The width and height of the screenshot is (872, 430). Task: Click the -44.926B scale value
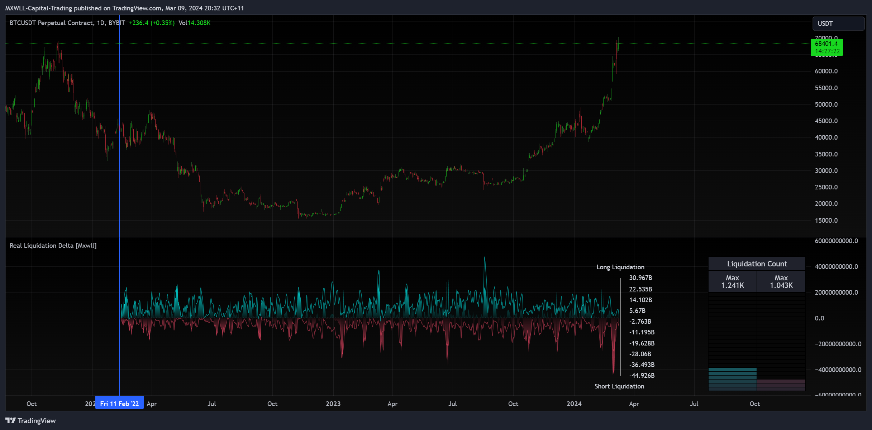click(642, 376)
